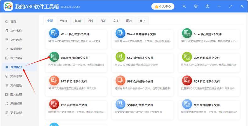Click the CSV 合并成单个文件 icon
Viewport: 248px width, 126px height.
click(187, 57)
